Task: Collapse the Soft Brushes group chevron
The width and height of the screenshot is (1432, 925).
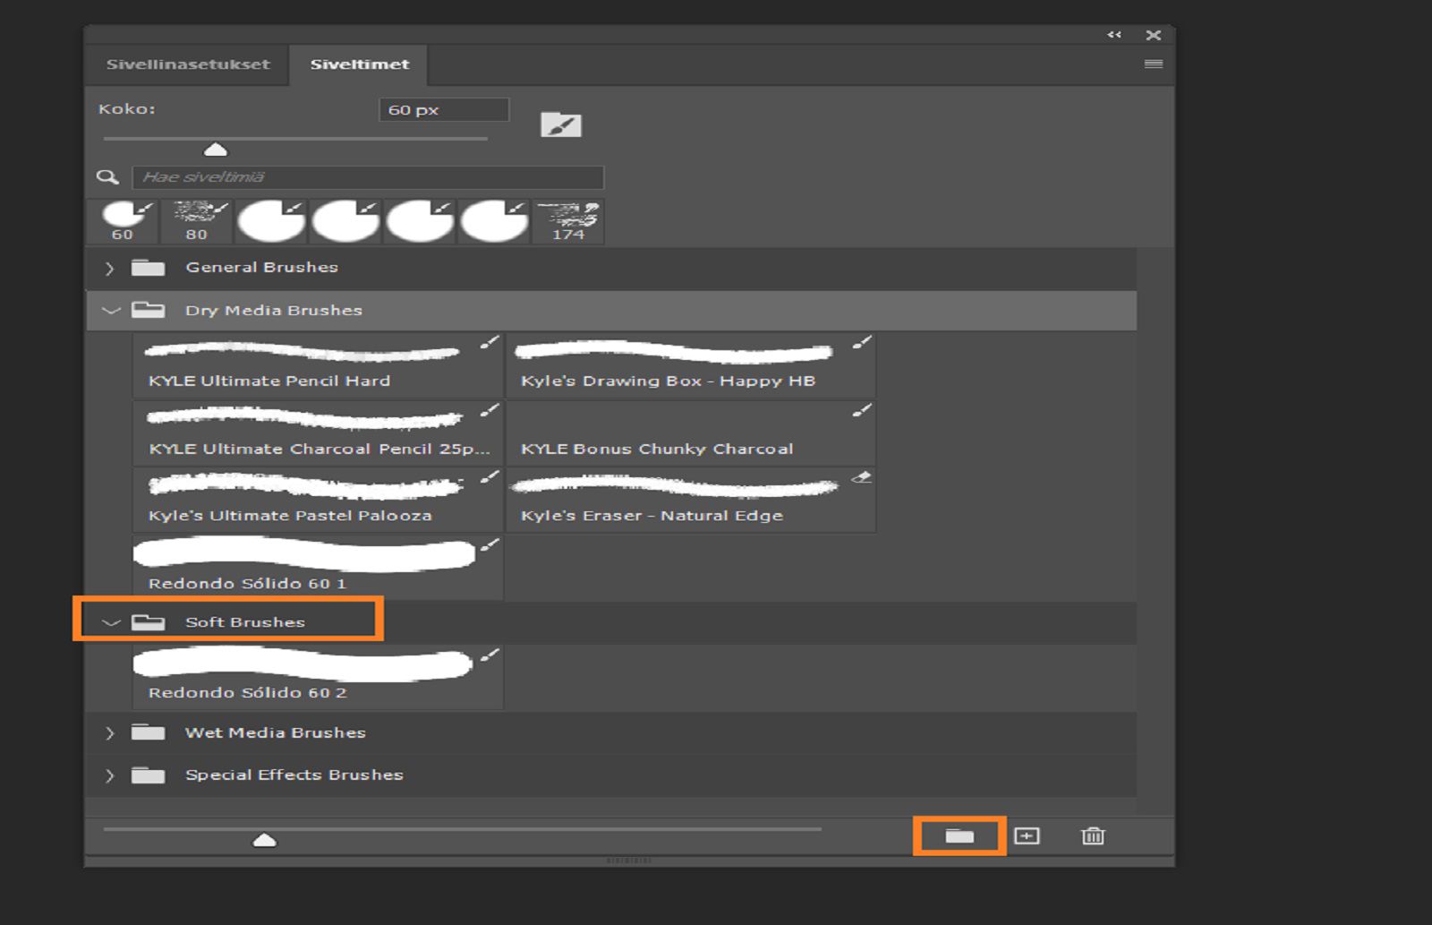Action: tap(111, 622)
